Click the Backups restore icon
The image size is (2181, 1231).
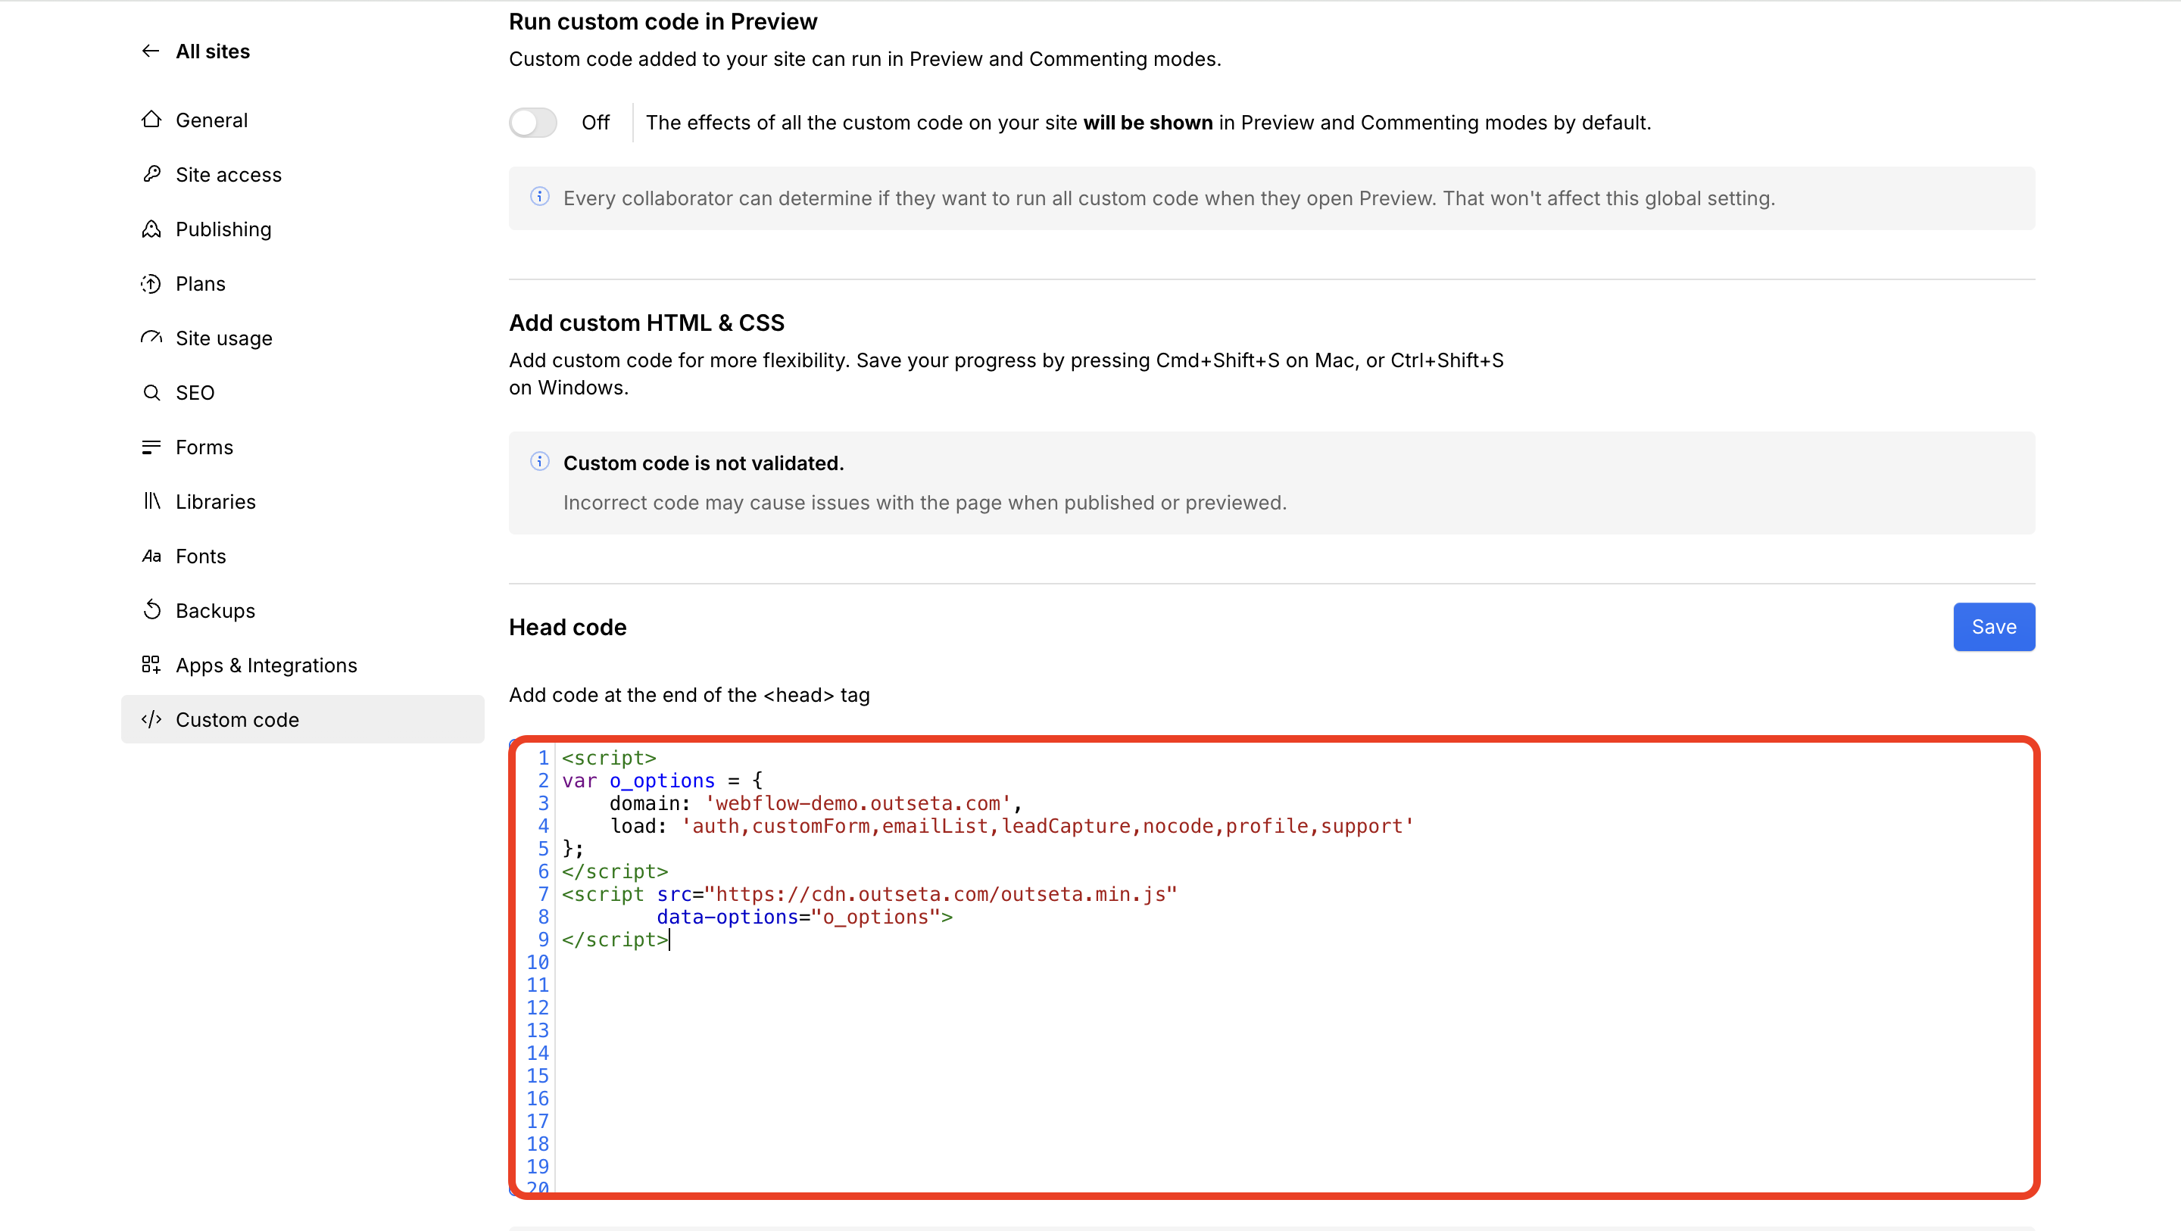tap(151, 610)
